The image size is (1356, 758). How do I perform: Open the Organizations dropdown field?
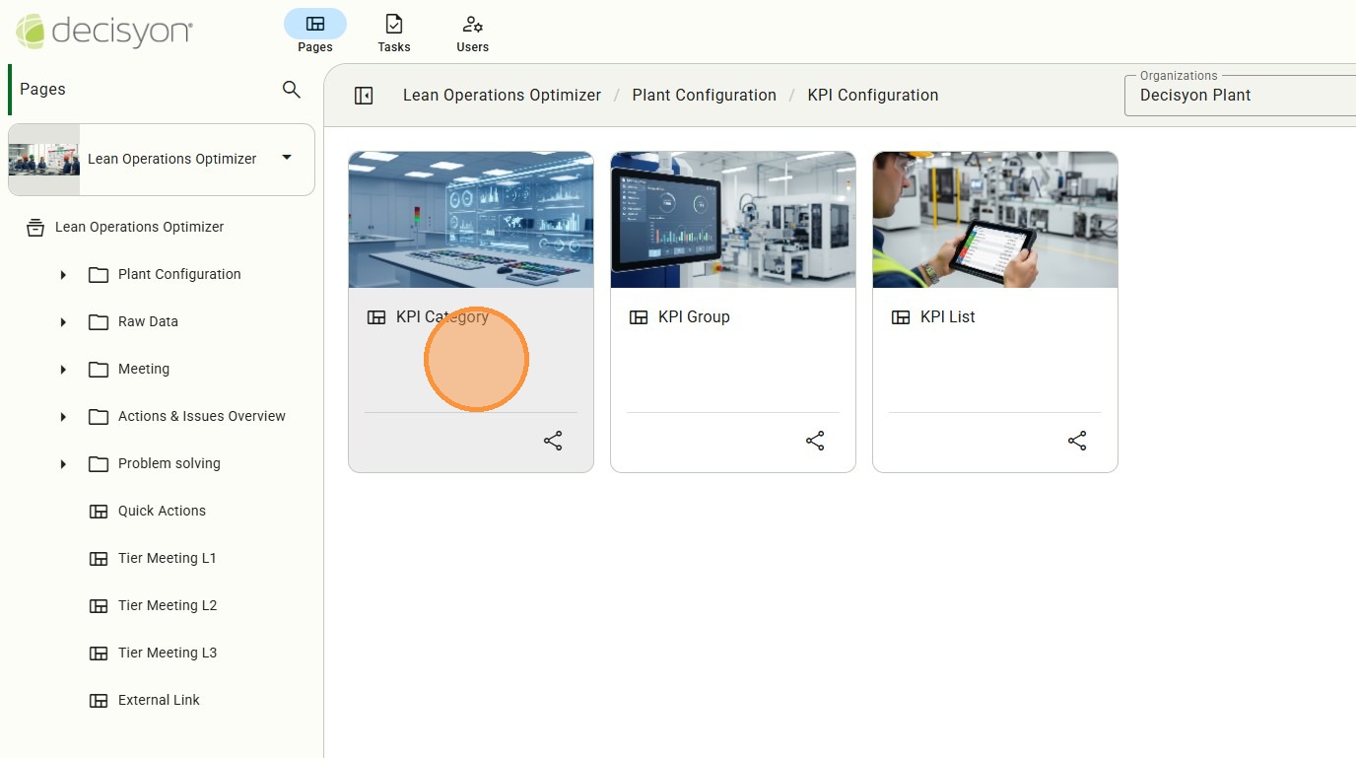tap(1240, 96)
